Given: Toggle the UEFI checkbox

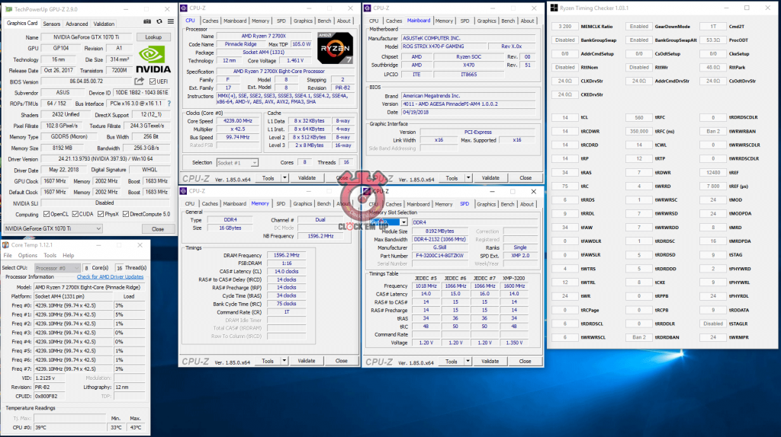Looking at the screenshot, I should click(151, 81).
